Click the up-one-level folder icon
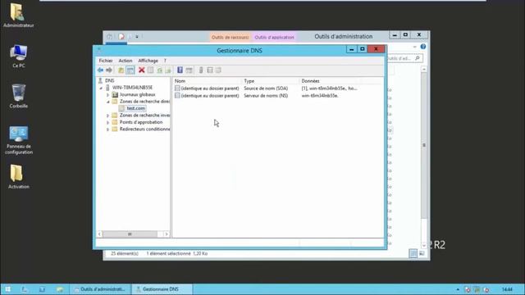Screen dimensions: 525x295 (x=121, y=70)
